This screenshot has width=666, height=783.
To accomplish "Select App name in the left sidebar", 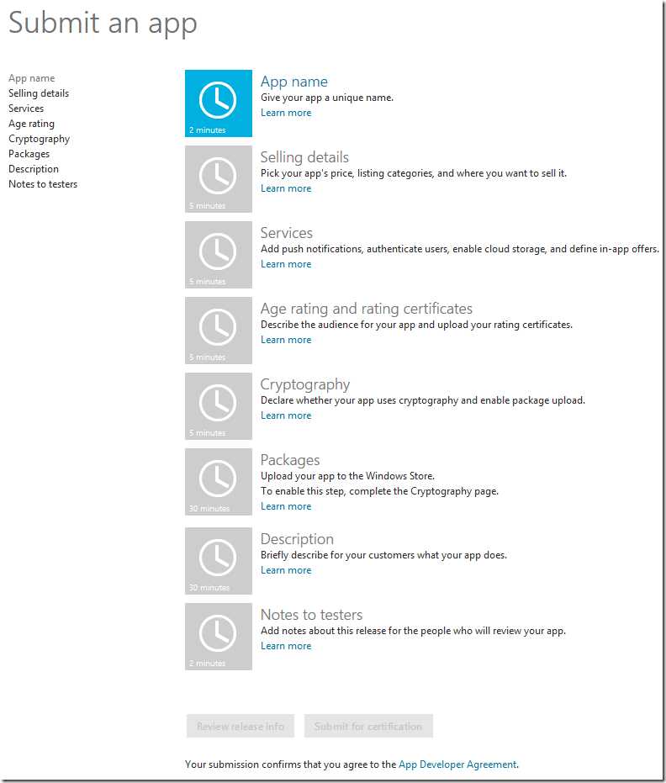I will pyautogui.click(x=31, y=78).
